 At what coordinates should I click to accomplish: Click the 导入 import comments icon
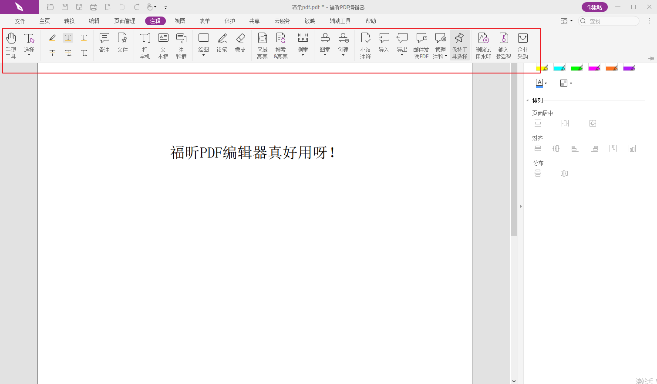[x=384, y=43]
